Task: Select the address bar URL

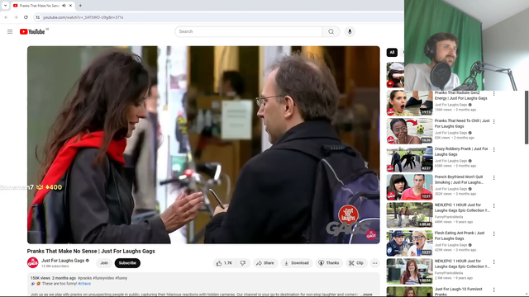Action: coord(83,17)
